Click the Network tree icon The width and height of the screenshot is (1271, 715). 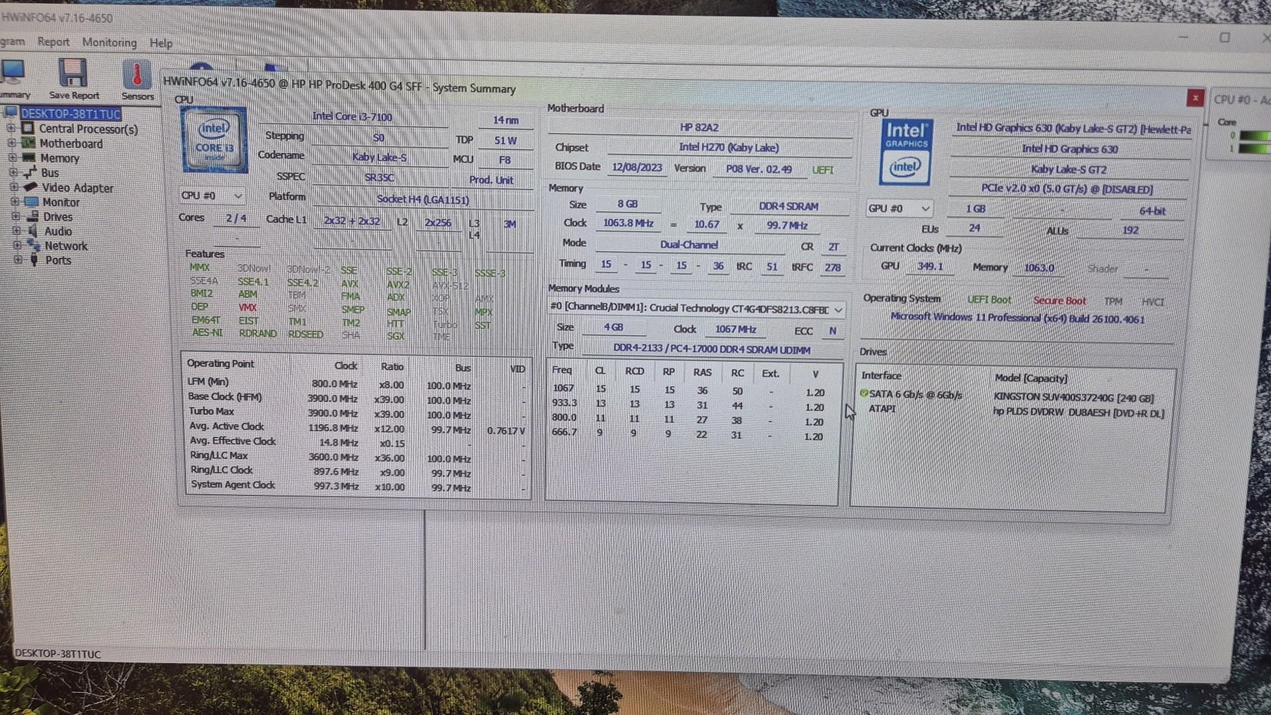pos(34,245)
